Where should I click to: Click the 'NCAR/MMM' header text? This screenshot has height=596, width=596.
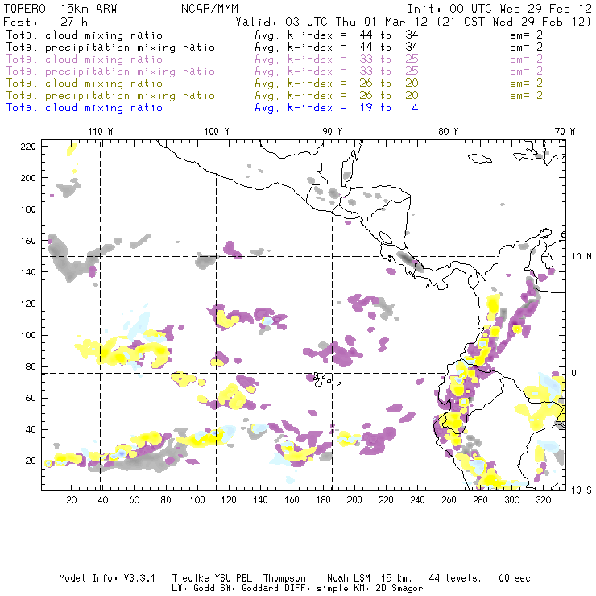(x=209, y=9)
